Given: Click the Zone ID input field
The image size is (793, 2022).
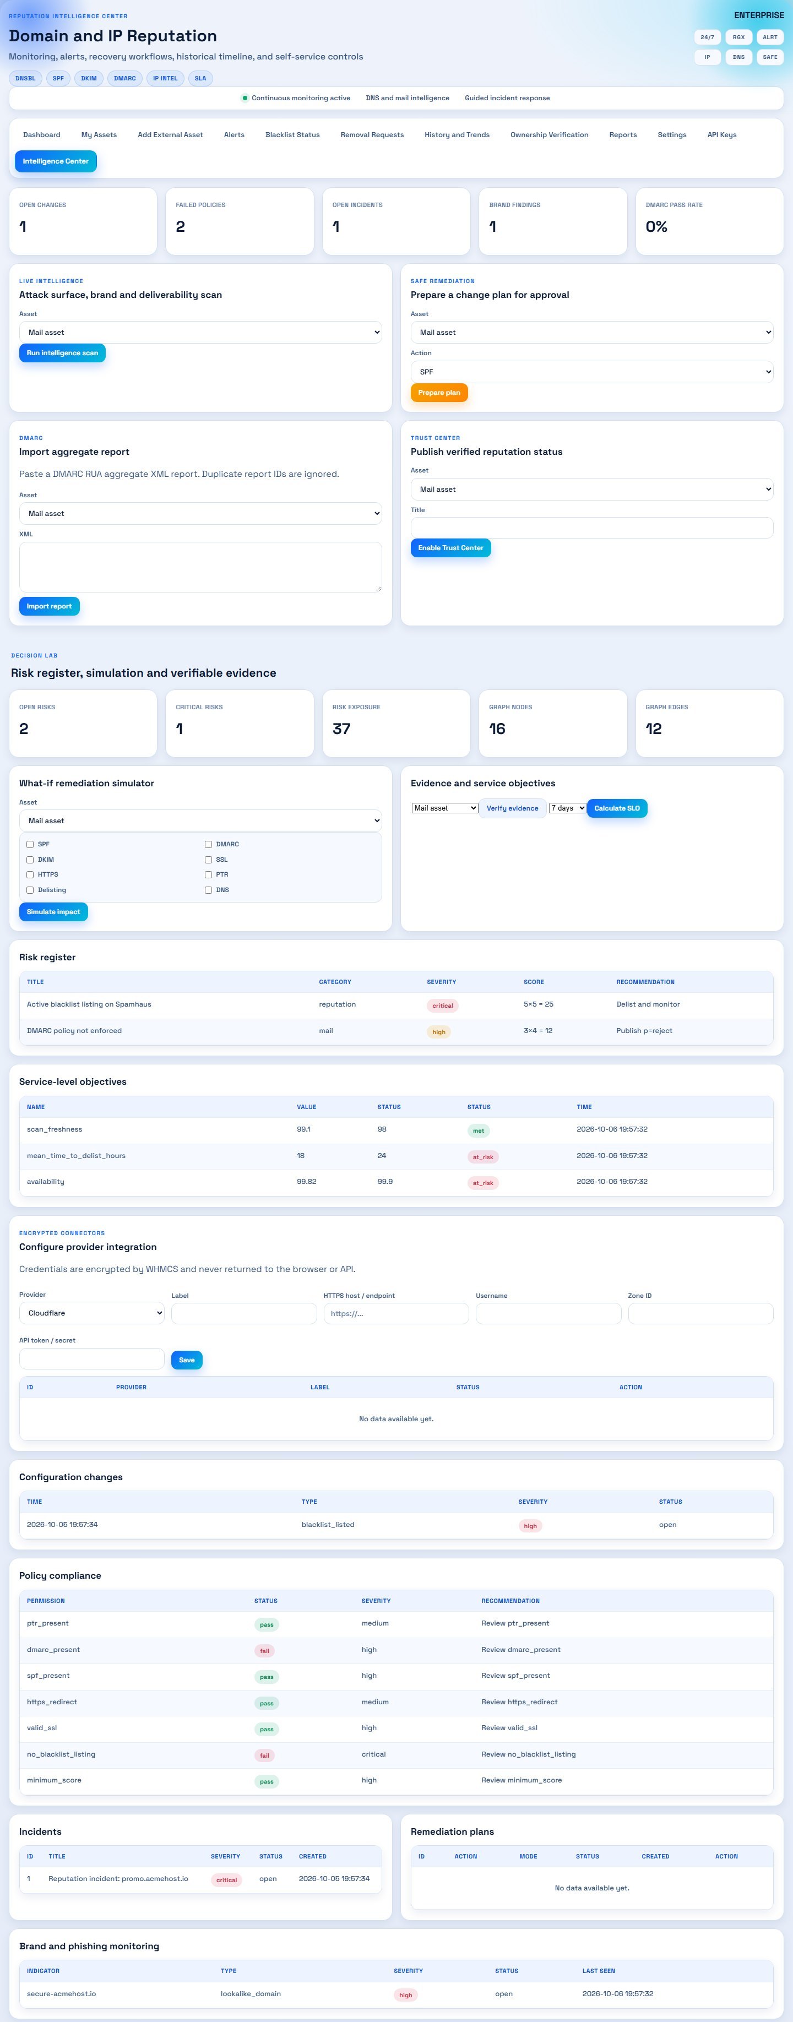Looking at the screenshot, I should tap(700, 1314).
